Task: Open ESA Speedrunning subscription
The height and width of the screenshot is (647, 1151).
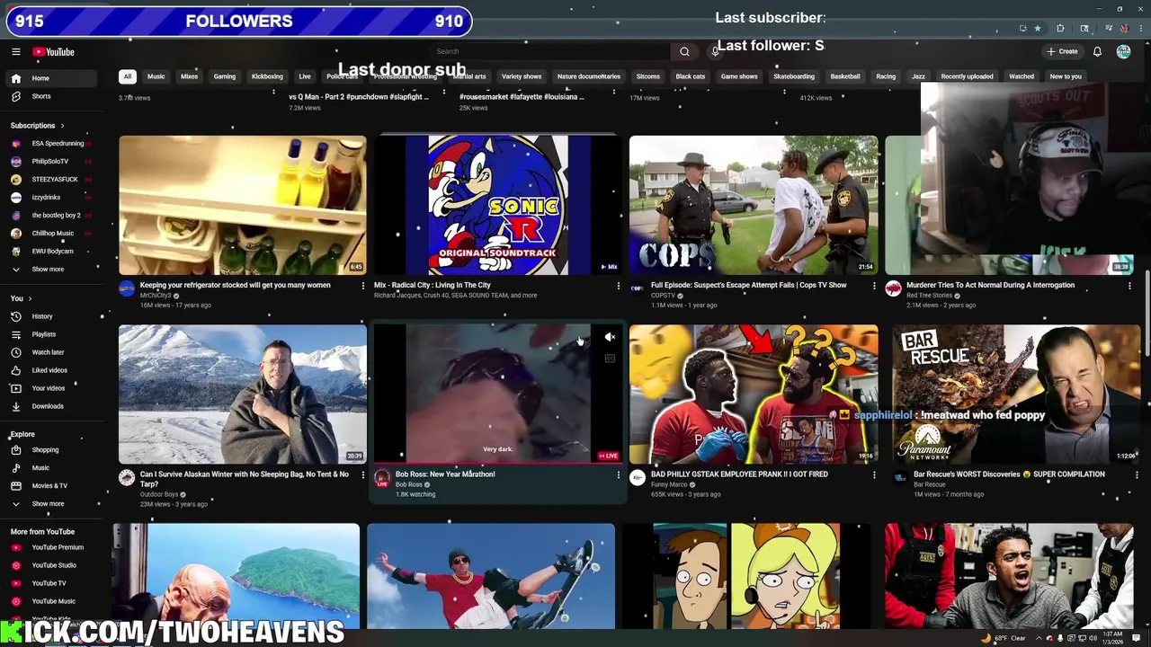Action: 51,144
